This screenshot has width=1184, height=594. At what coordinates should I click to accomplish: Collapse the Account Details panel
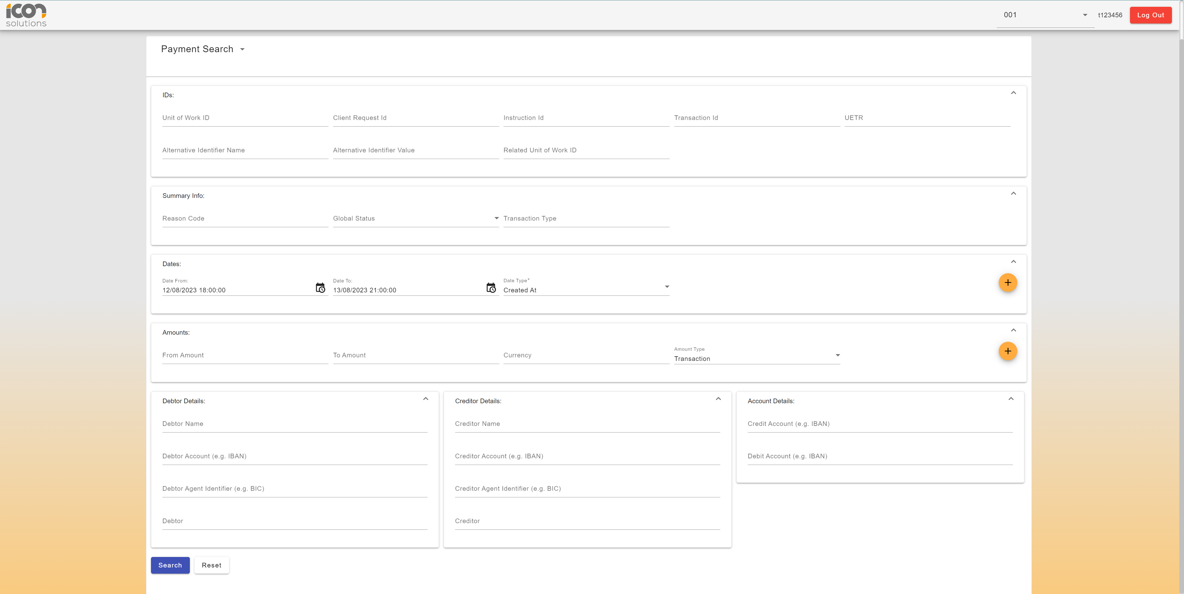(x=1011, y=399)
